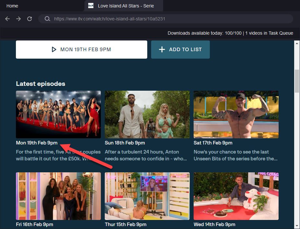The height and width of the screenshot is (229, 300).
Task: Open the Fri 16th Feb episode thumbnail
Action: (x=58, y=196)
